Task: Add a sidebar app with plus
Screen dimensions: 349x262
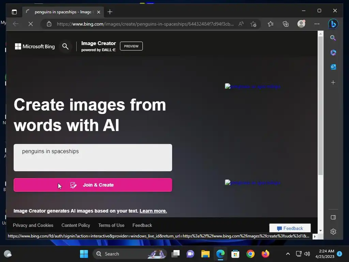Action: point(333,83)
